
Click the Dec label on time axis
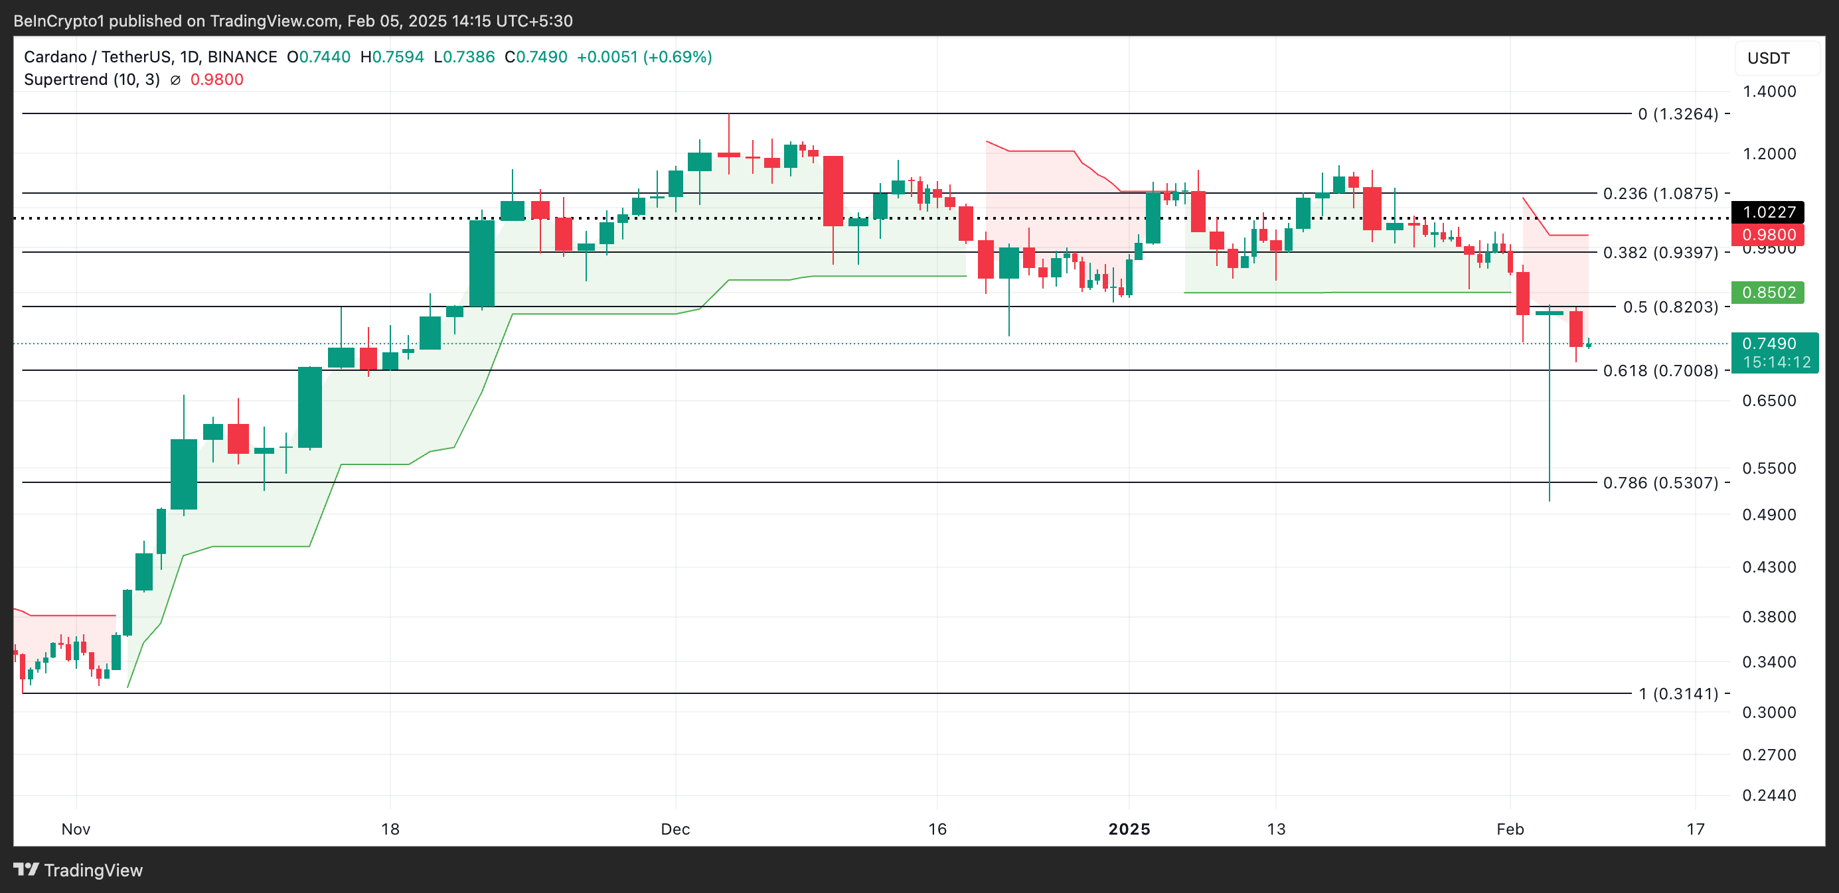[675, 829]
